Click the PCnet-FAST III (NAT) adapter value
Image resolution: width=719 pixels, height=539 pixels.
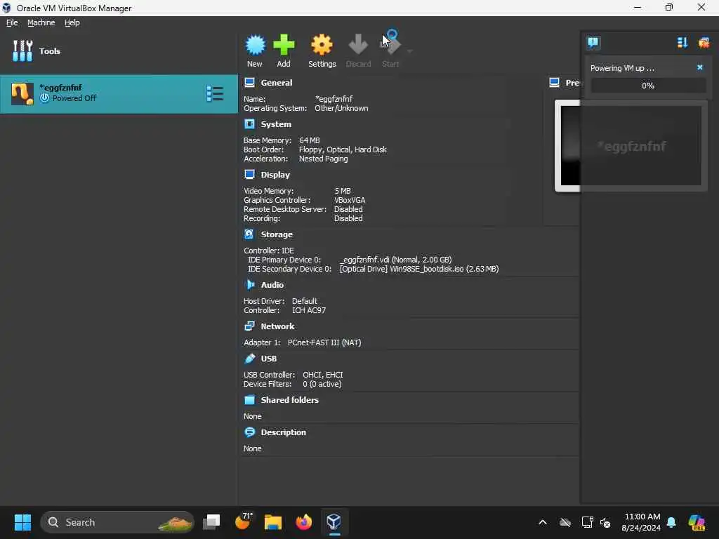pyautogui.click(x=324, y=342)
